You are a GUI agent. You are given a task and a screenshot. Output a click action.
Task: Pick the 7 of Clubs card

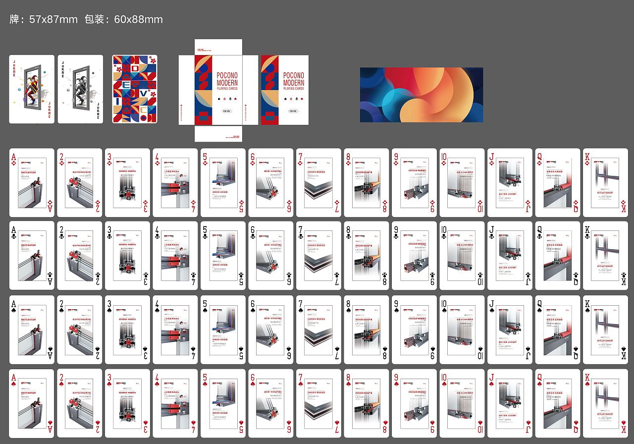click(x=318, y=256)
